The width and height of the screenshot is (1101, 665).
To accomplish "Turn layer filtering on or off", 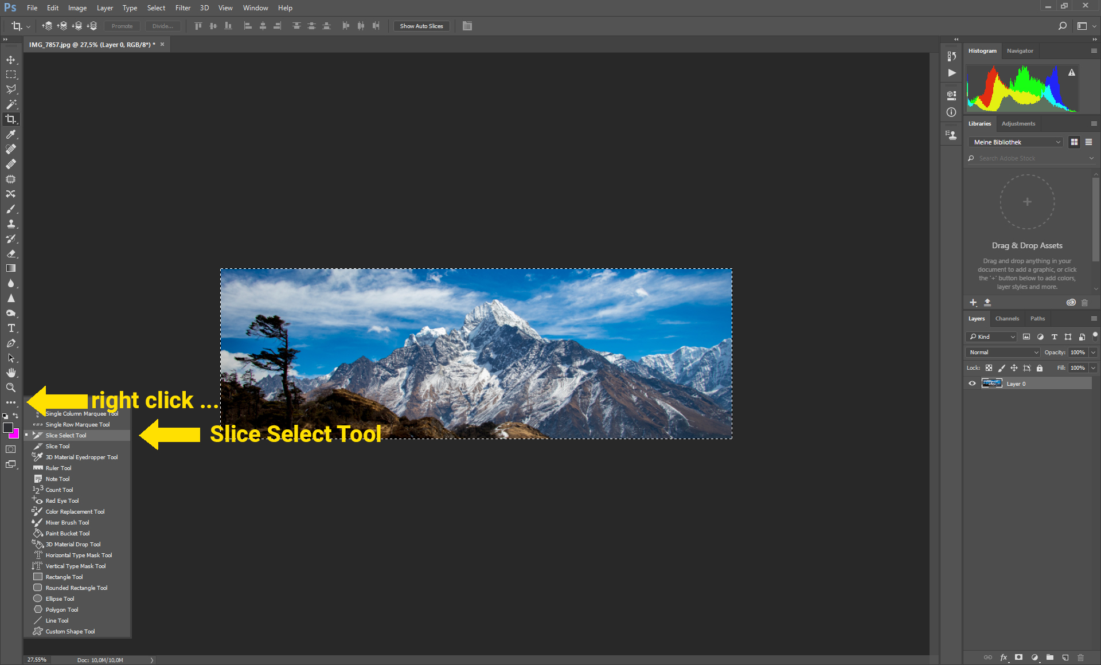I will click(x=1095, y=335).
